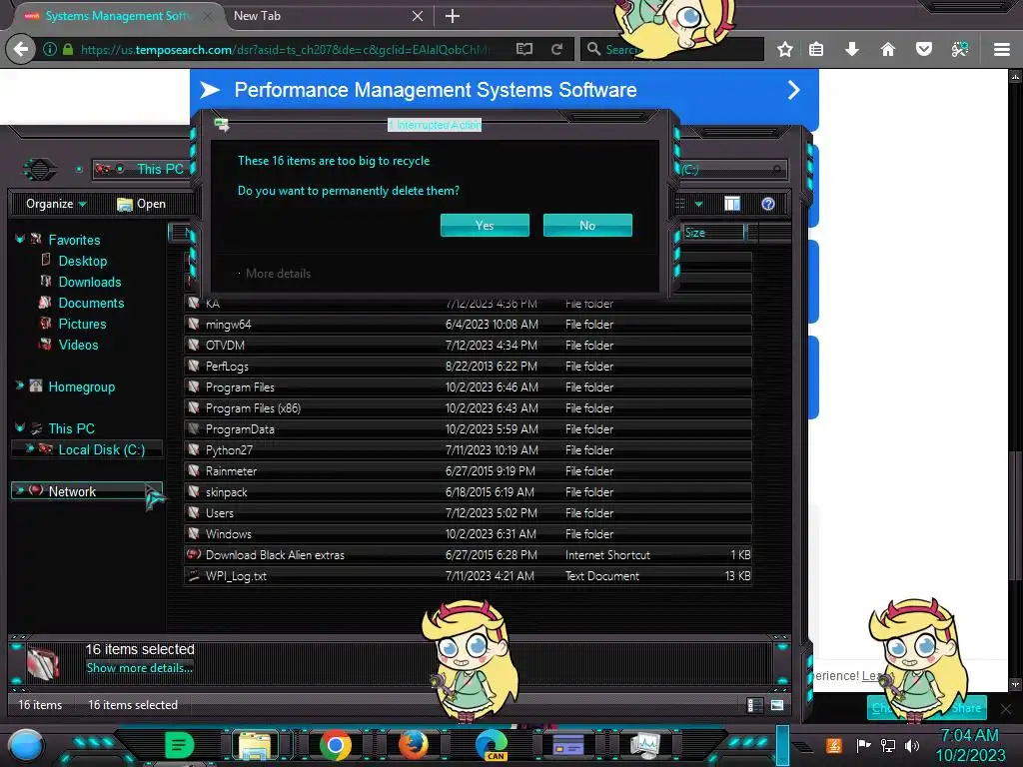Select Videos in Favorites
The width and height of the screenshot is (1023, 767).
click(x=78, y=345)
